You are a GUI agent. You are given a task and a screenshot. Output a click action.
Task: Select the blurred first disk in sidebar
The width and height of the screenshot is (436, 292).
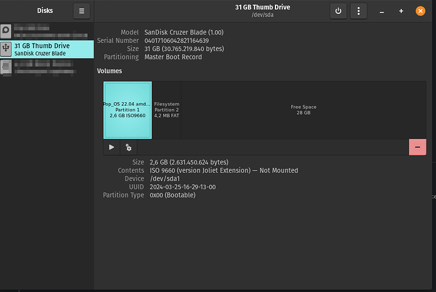coord(47,31)
